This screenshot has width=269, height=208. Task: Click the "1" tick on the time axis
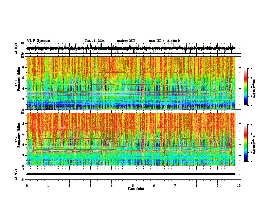48,186
